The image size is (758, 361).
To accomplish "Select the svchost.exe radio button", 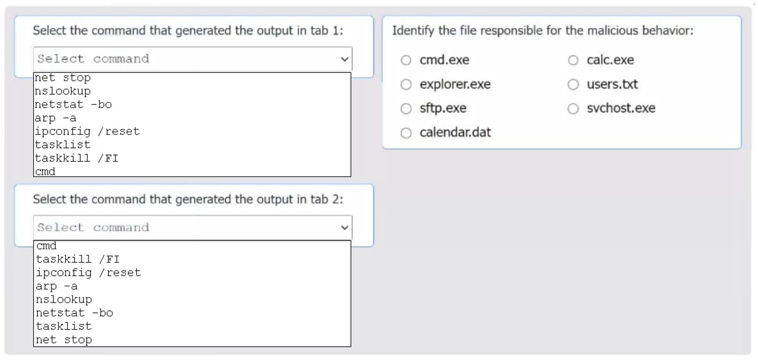I will pyautogui.click(x=572, y=108).
